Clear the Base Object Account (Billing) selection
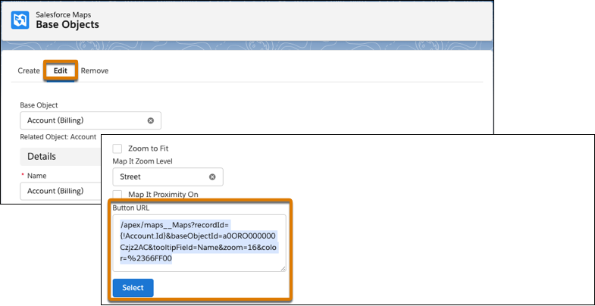This screenshot has width=595, height=306. (151, 120)
